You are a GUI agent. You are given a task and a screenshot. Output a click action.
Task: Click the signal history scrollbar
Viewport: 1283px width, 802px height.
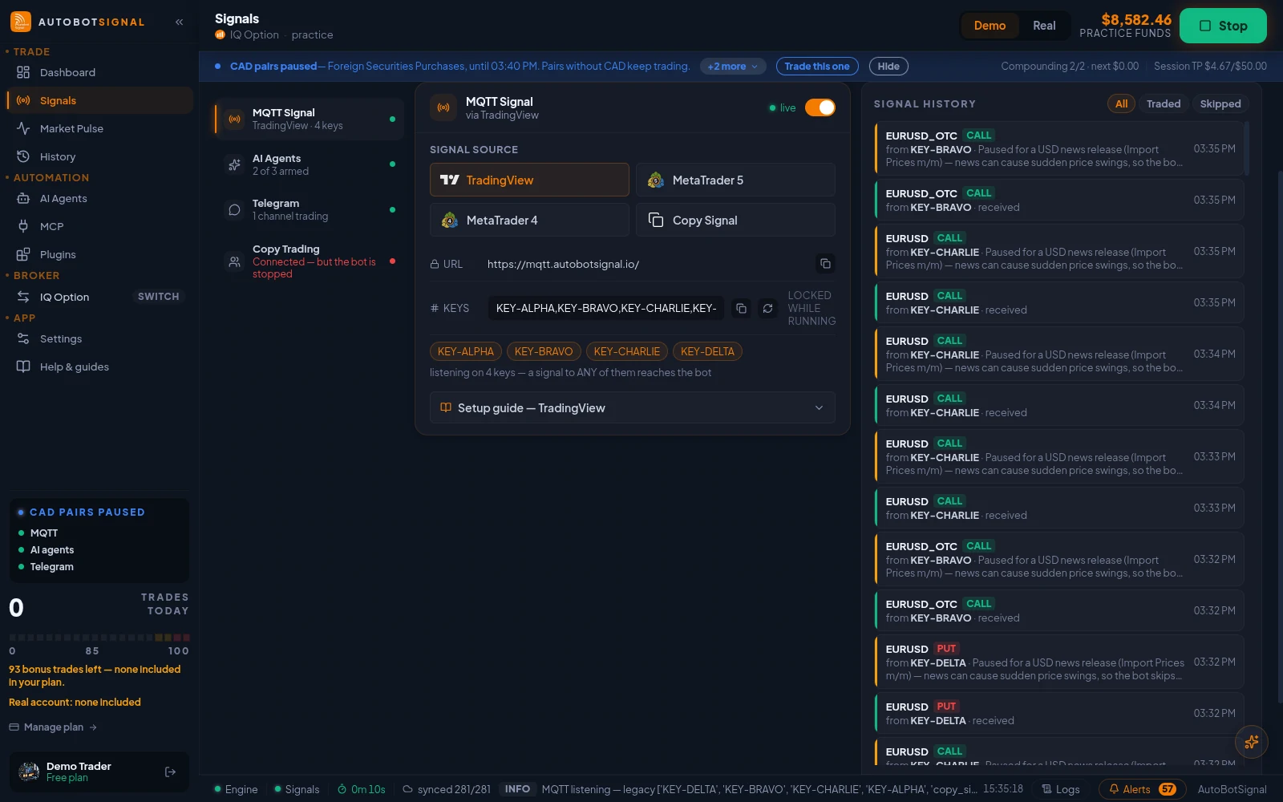[x=1246, y=148]
